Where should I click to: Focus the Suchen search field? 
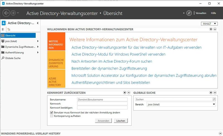pos(173,99)
